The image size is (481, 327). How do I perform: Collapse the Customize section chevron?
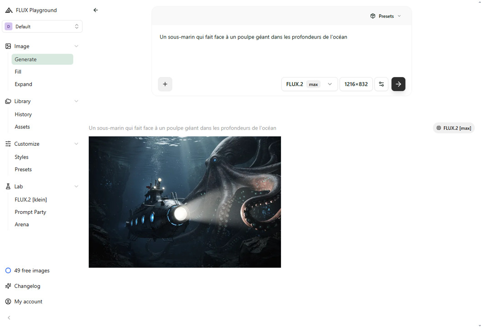(x=76, y=144)
